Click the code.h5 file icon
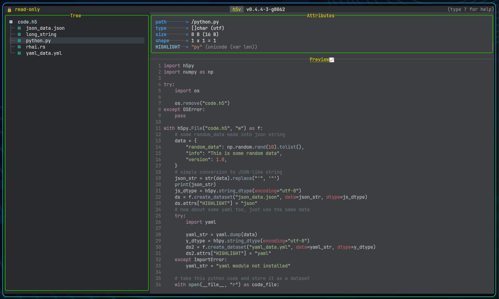Image resolution: width=499 pixels, height=299 pixels. 11,22
